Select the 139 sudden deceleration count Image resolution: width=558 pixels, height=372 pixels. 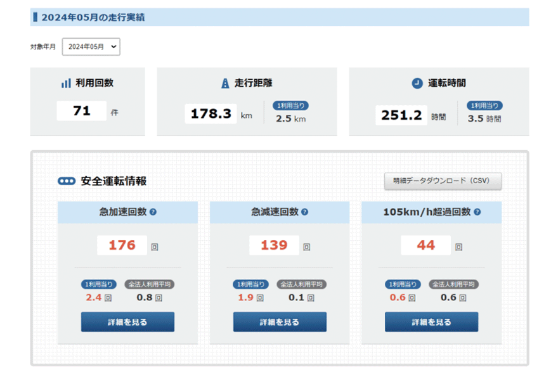(x=274, y=245)
